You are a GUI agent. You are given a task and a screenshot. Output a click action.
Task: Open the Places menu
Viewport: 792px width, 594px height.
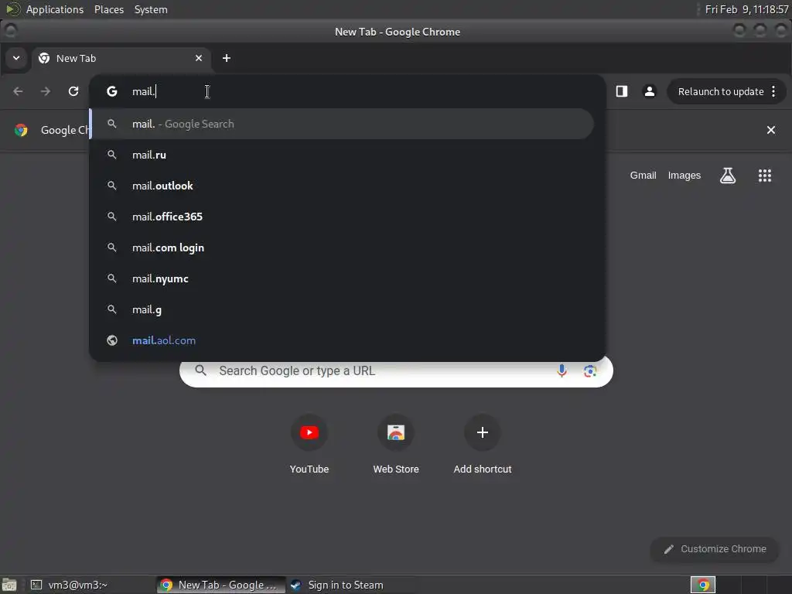click(x=109, y=9)
